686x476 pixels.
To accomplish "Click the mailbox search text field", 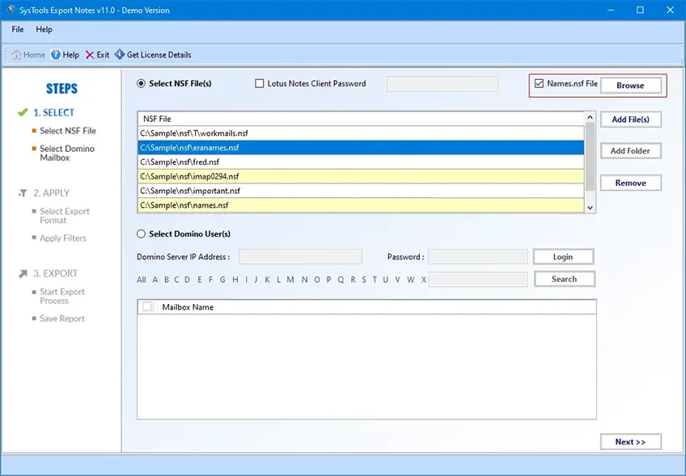I will (478, 279).
